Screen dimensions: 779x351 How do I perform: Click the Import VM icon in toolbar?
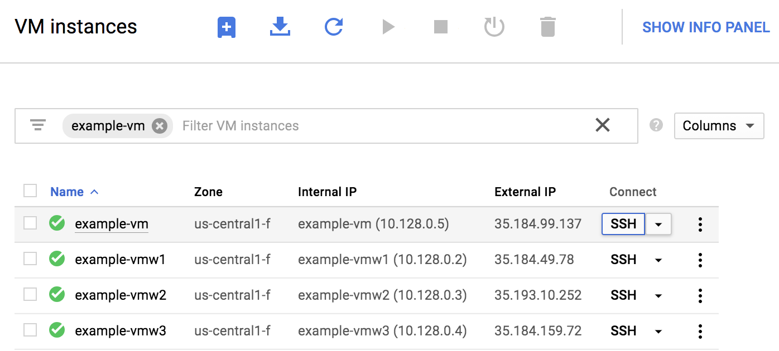280,27
